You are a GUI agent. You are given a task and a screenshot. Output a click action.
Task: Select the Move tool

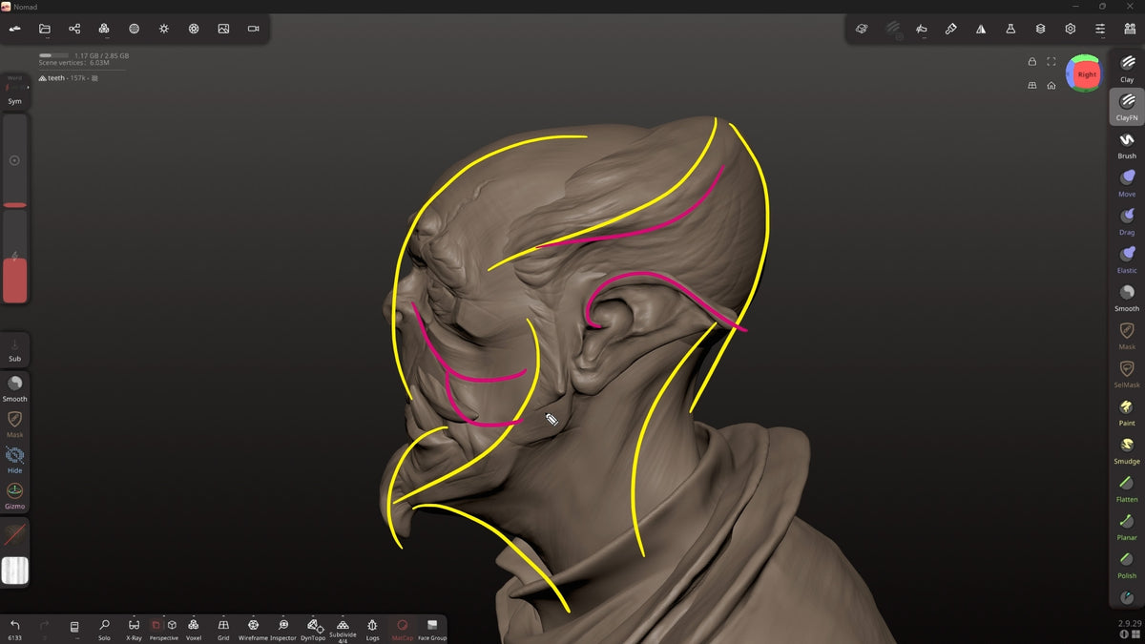pyautogui.click(x=1127, y=182)
